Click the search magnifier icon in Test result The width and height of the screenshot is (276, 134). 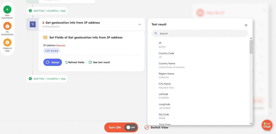pyautogui.click(x=156, y=34)
